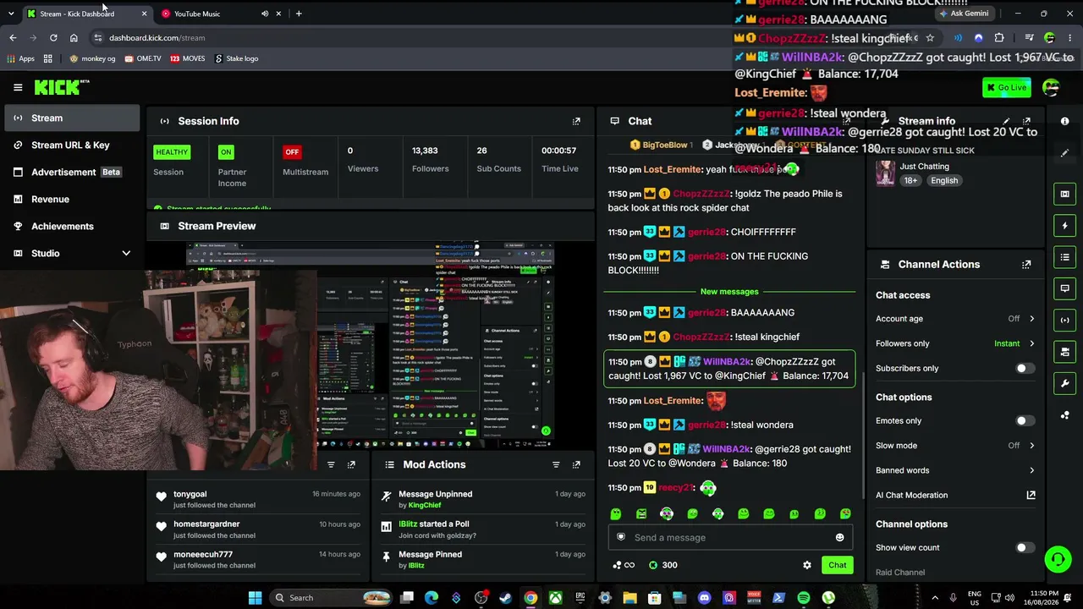Click the Stream Preview video thumbnail
The image size is (1083, 609).
[370, 345]
